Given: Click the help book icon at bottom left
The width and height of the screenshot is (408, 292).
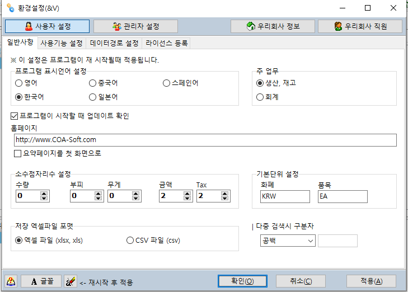Looking at the screenshot, I should point(12,281).
